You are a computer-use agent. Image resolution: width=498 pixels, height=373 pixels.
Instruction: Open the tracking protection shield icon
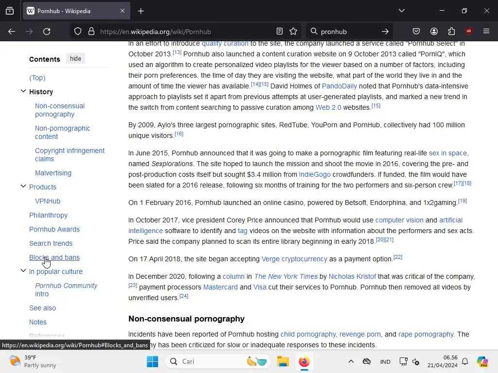78,32
